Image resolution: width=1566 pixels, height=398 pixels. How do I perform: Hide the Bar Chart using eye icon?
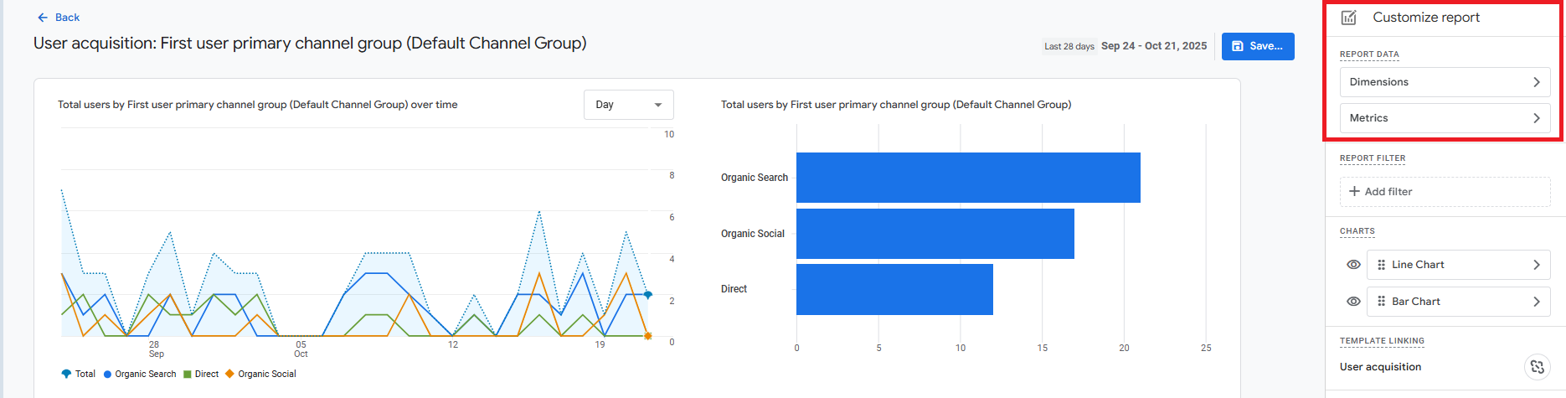pos(1353,302)
